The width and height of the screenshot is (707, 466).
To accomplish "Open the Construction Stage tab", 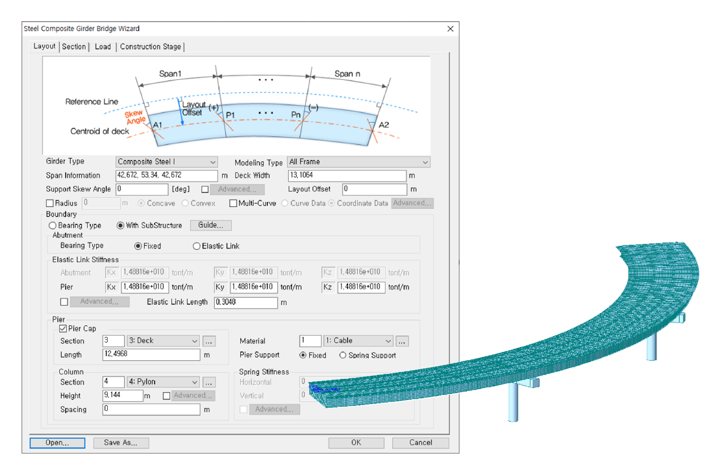I will coord(151,47).
